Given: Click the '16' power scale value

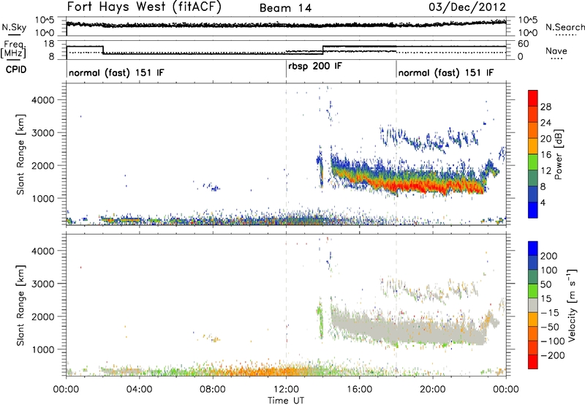Looking at the screenshot, I should coord(546,155).
